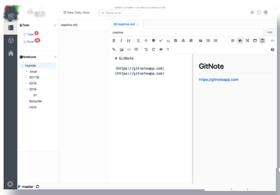The image size is (280, 195).
Task: Align text left
Action: tap(176, 41)
